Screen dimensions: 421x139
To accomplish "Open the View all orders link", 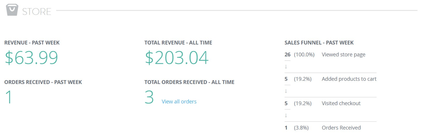I will [179, 102].
